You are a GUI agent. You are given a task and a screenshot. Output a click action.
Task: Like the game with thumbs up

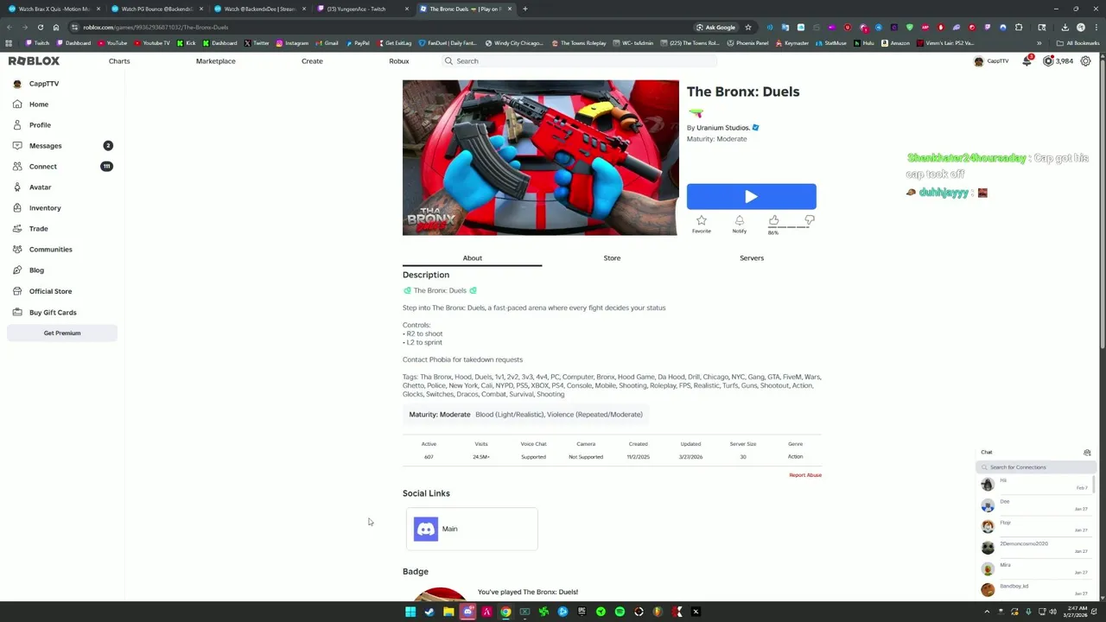point(773,221)
